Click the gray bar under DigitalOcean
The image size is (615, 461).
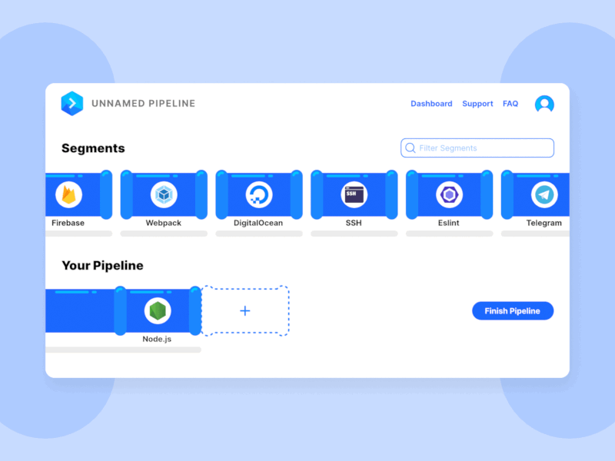click(x=259, y=234)
